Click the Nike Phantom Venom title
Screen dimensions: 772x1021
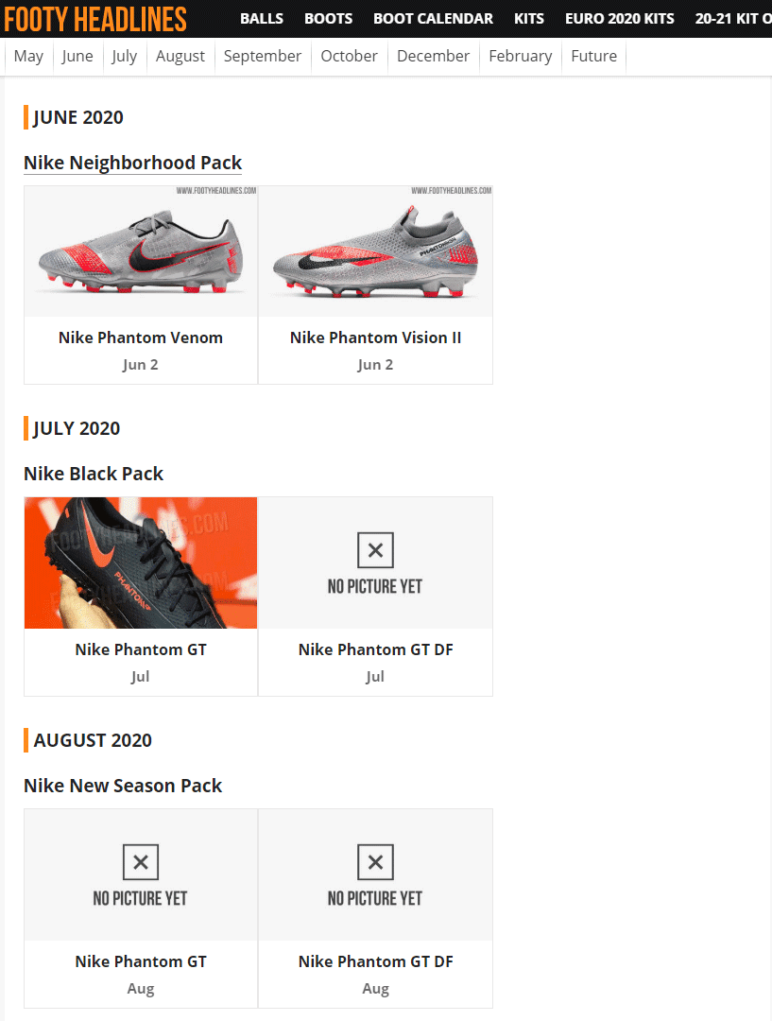coord(141,337)
